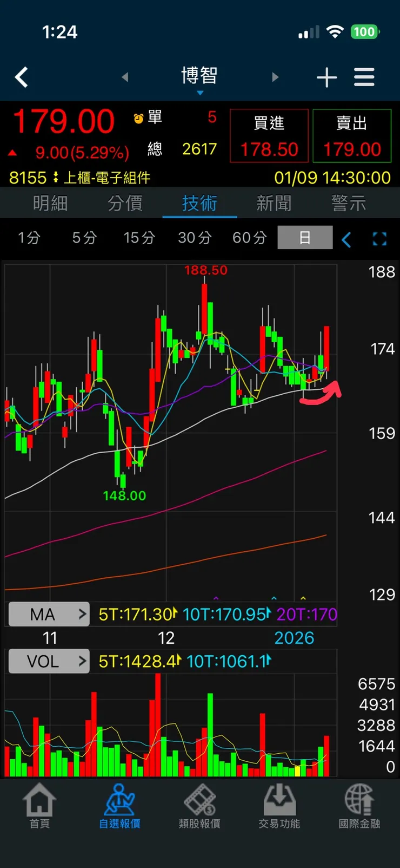Tap the 2026 date axis label
Screen dimensions: 400x868
294,638
